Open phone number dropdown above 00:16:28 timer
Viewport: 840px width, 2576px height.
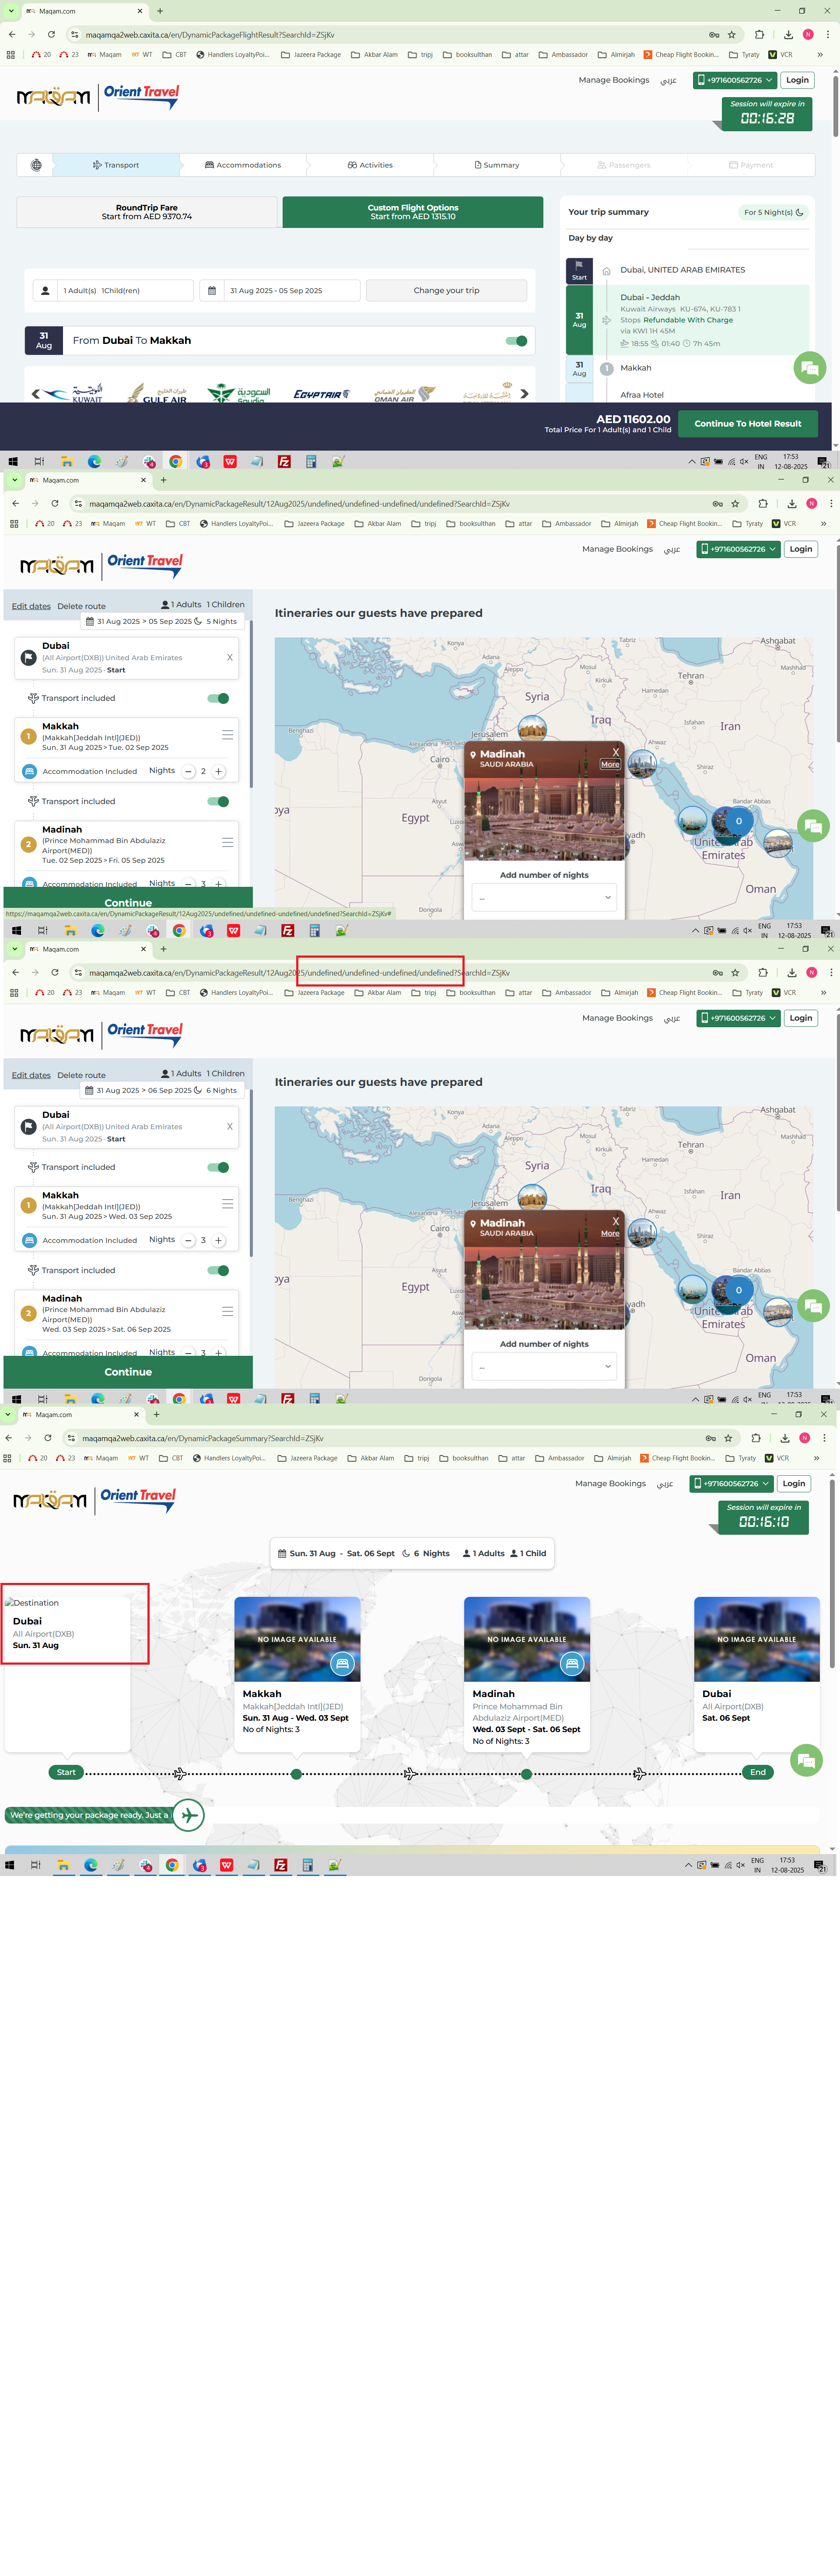(735, 80)
